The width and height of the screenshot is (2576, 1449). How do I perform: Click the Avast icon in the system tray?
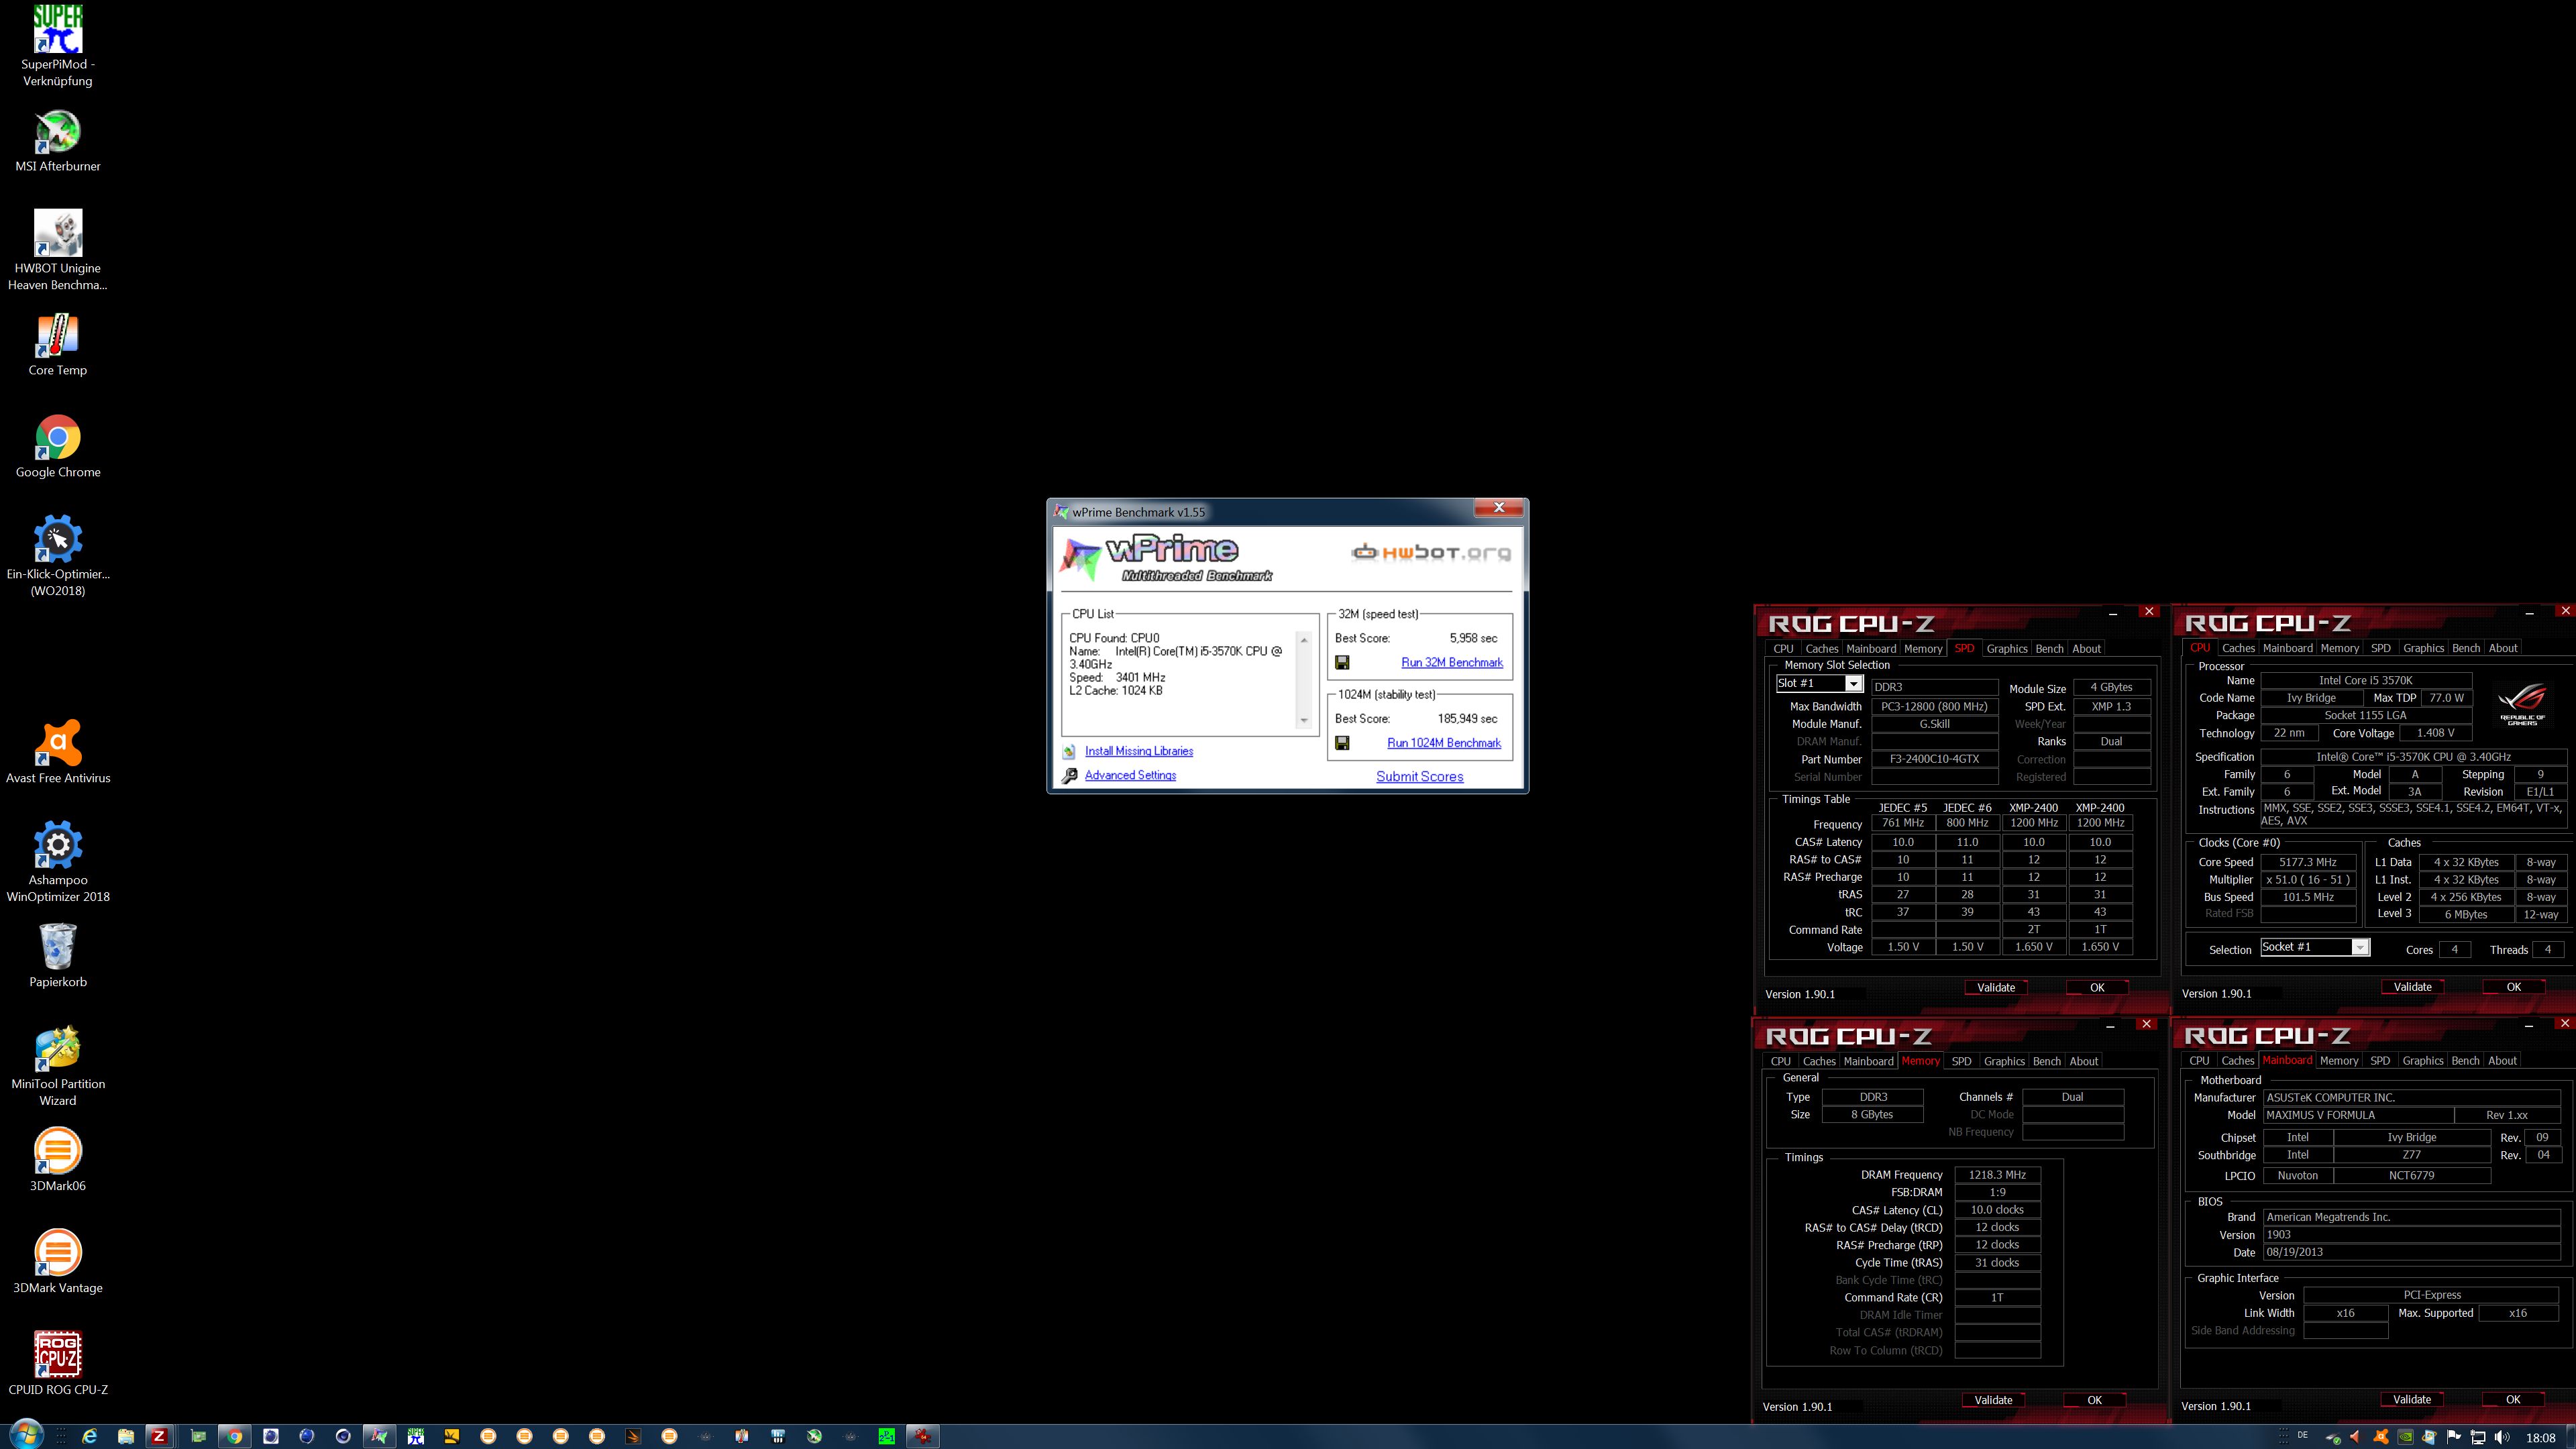click(2381, 1438)
